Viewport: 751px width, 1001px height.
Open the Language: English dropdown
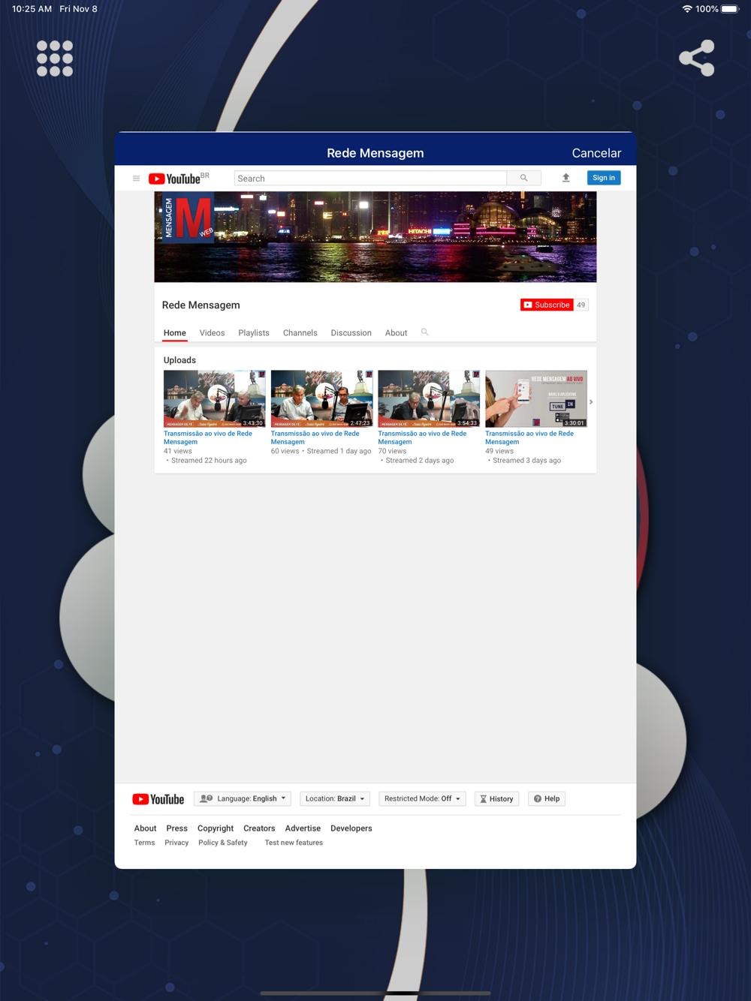coord(242,799)
